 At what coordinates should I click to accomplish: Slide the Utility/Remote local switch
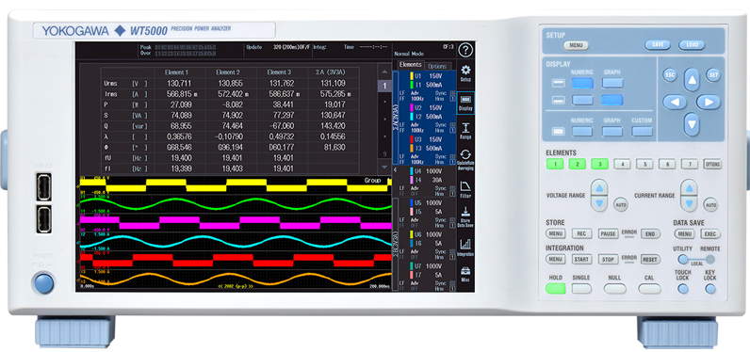pyautogui.click(x=696, y=260)
